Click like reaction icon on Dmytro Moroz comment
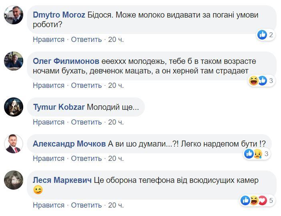 262,35
